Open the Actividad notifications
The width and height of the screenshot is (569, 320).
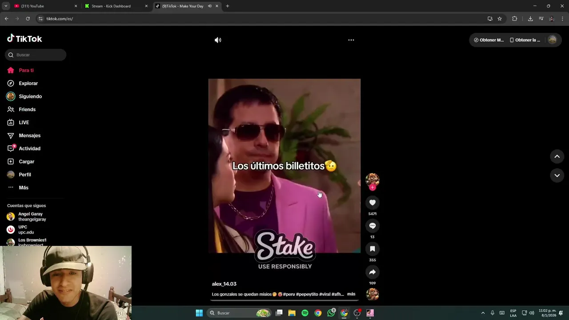pos(29,148)
